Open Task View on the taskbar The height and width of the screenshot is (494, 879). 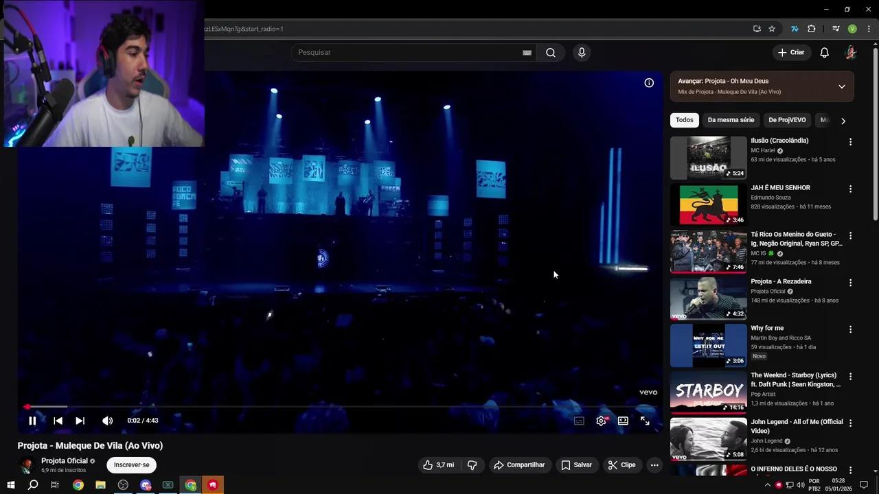55,485
